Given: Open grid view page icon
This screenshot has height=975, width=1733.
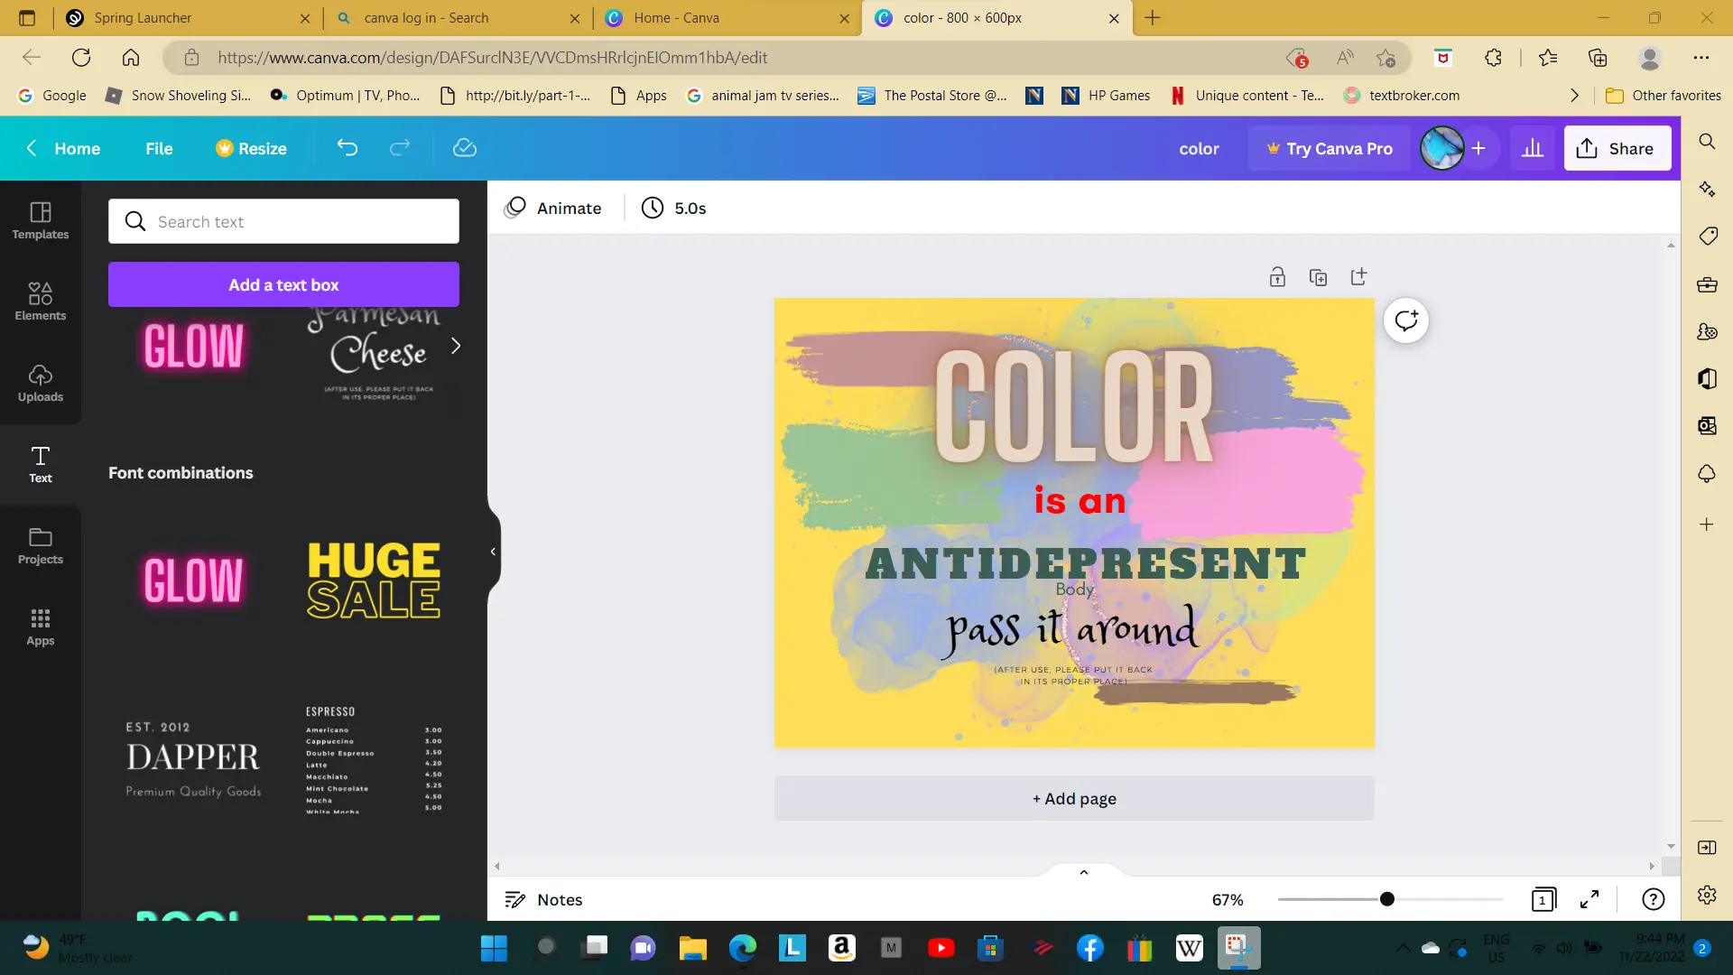Looking at the screenshot, I should click(1543, 899).
